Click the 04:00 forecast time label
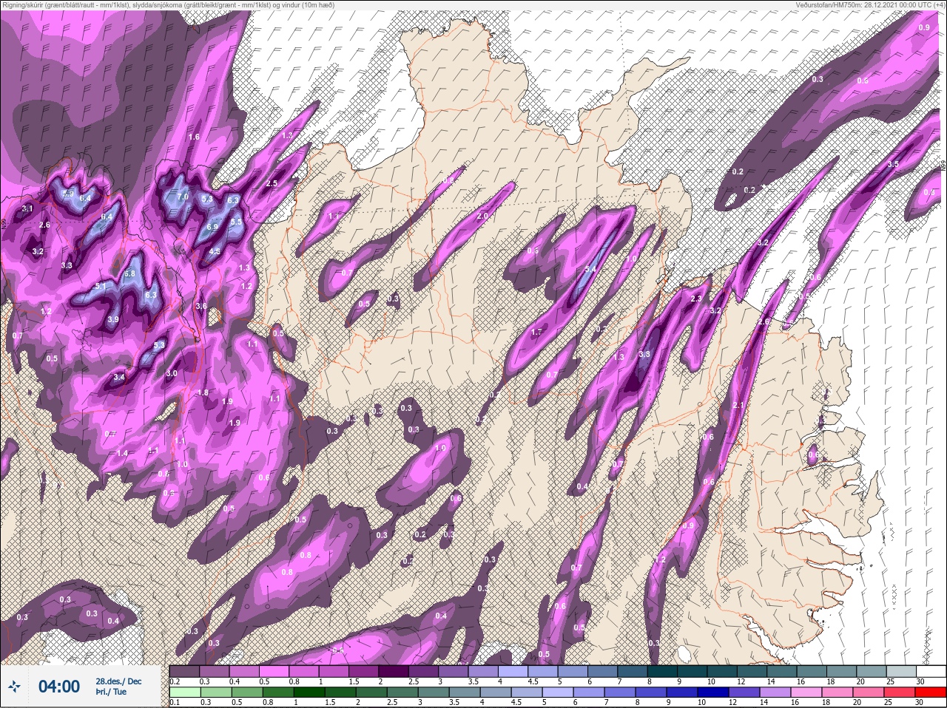 point(58,687)
